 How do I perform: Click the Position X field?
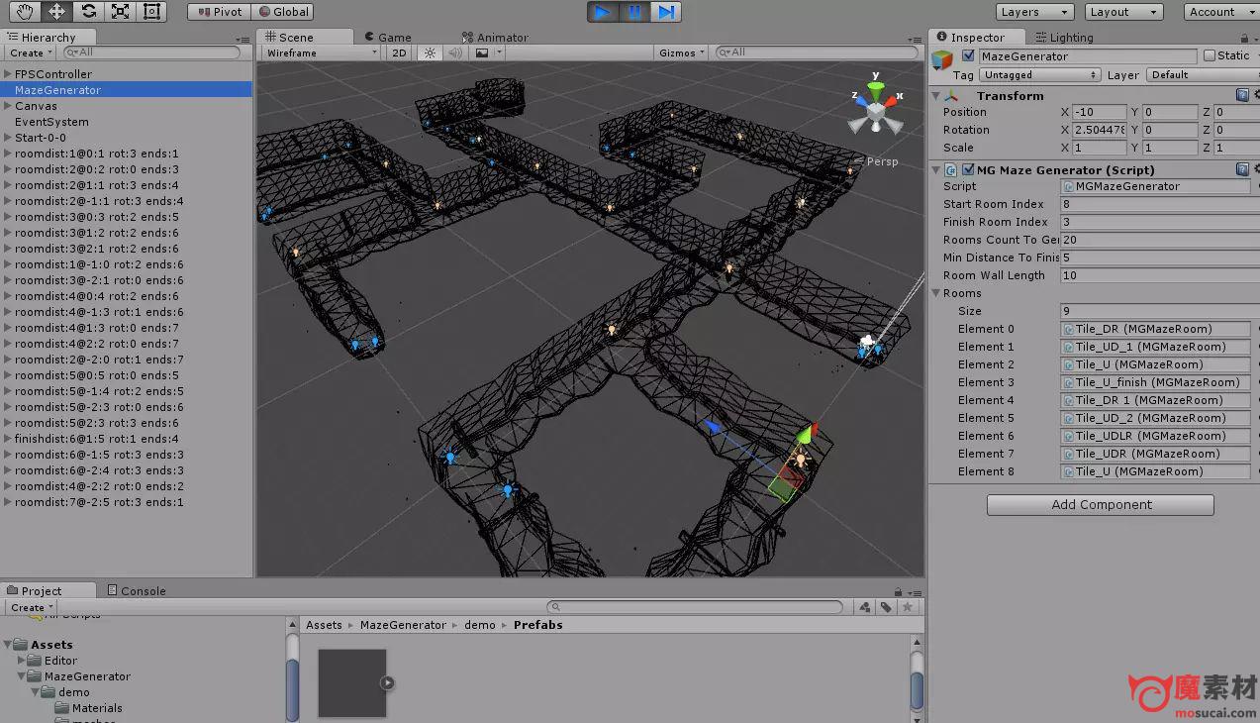[1099, 112]
